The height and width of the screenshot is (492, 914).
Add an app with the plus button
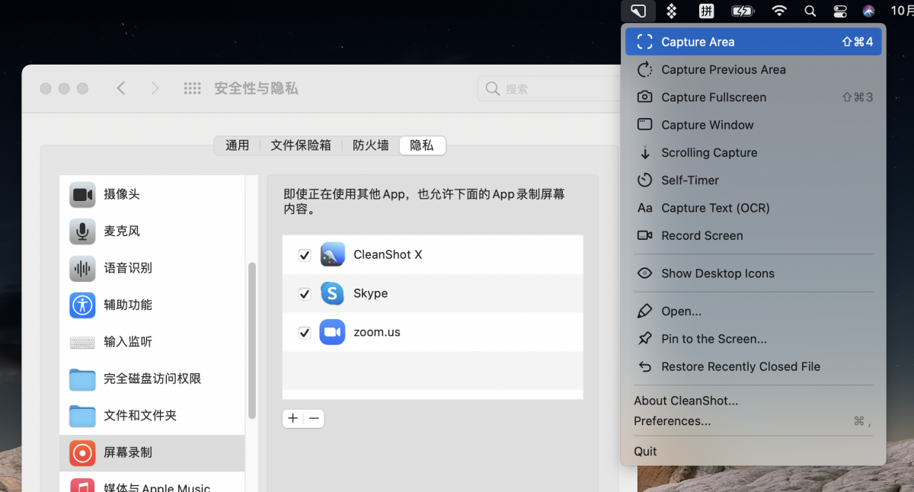click(292, 418)
